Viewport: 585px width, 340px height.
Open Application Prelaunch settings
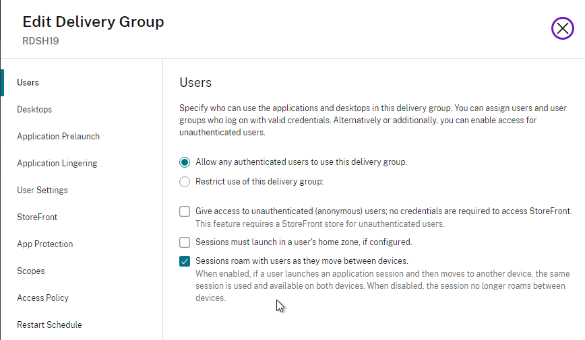point(58,136)
